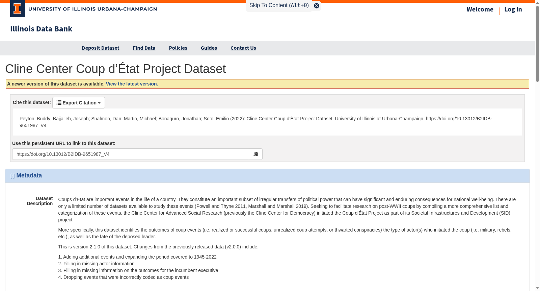This screenshot has width=540, height=291.
Task: Open the Policies page
Action: click(178, 48)
